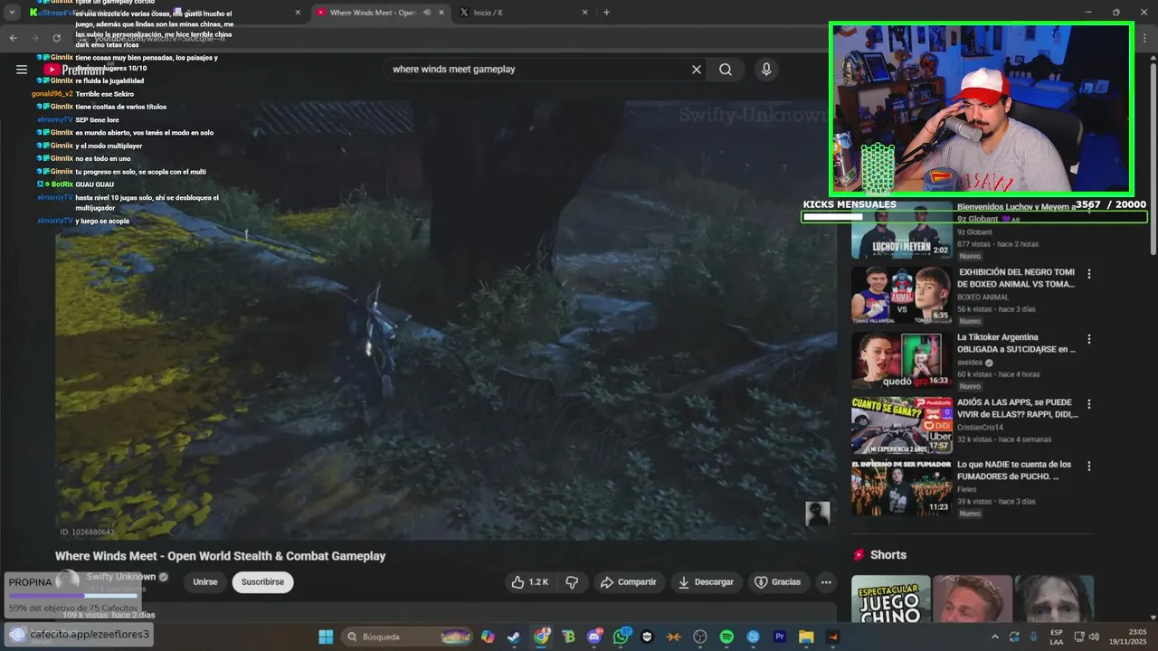Mute the Where Winds Meet tab audio icon
1158x651 pixels.
[426, 13]
